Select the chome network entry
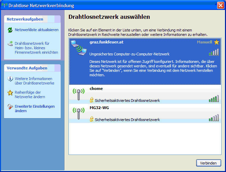This screenshot has height=172, width=226. click(96, 89)
